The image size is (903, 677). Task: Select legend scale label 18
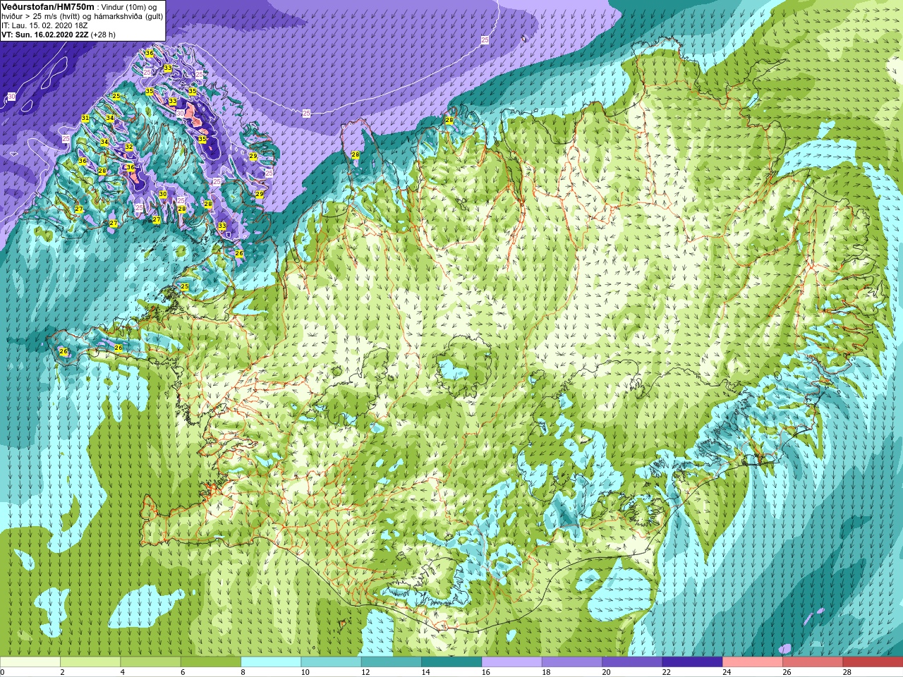pos(546,672)
